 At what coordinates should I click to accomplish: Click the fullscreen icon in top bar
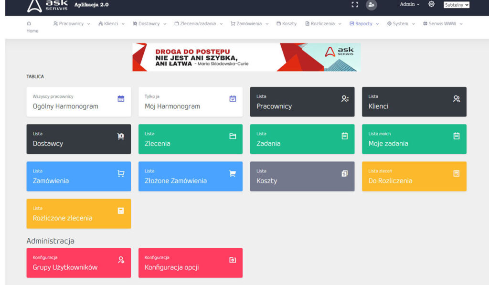pyautogui.click(x=354, y=5)
